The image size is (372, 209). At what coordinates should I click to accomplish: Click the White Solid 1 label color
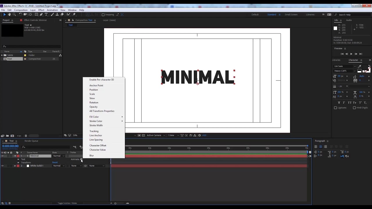[x=18, y=166]
